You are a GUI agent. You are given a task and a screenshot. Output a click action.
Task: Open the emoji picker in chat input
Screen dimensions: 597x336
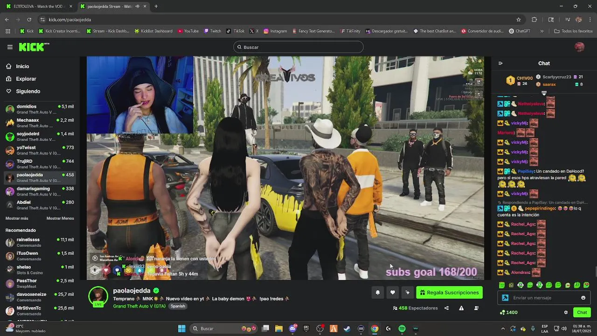(583, 298)
